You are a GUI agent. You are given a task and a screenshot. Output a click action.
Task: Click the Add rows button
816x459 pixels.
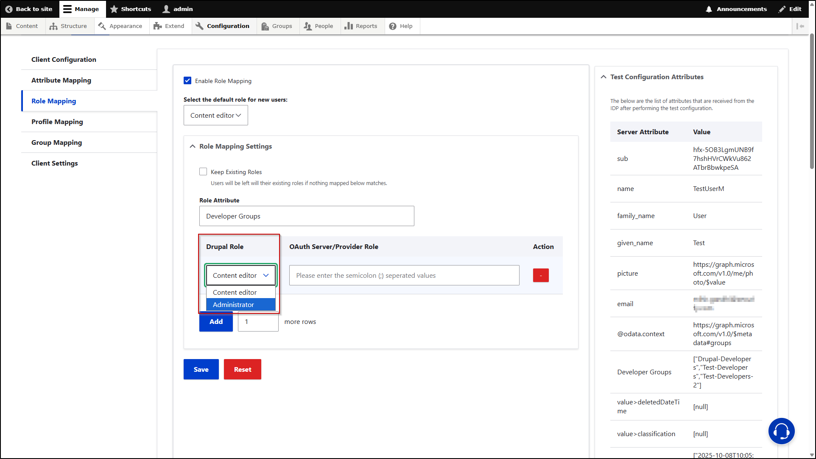coord(216,321)
